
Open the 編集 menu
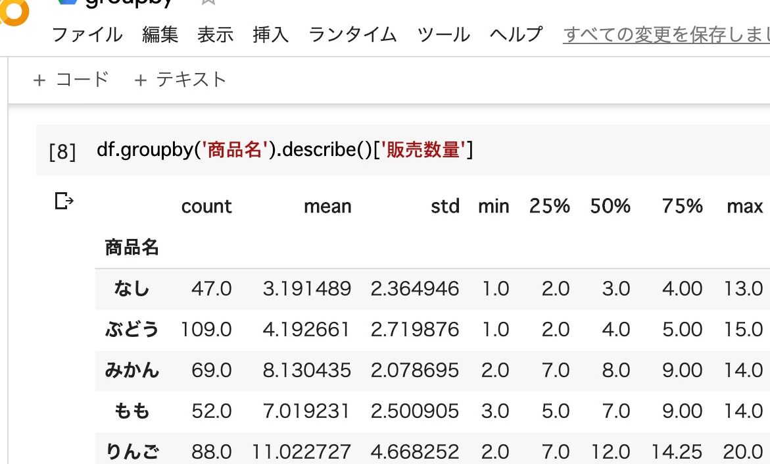158,35
